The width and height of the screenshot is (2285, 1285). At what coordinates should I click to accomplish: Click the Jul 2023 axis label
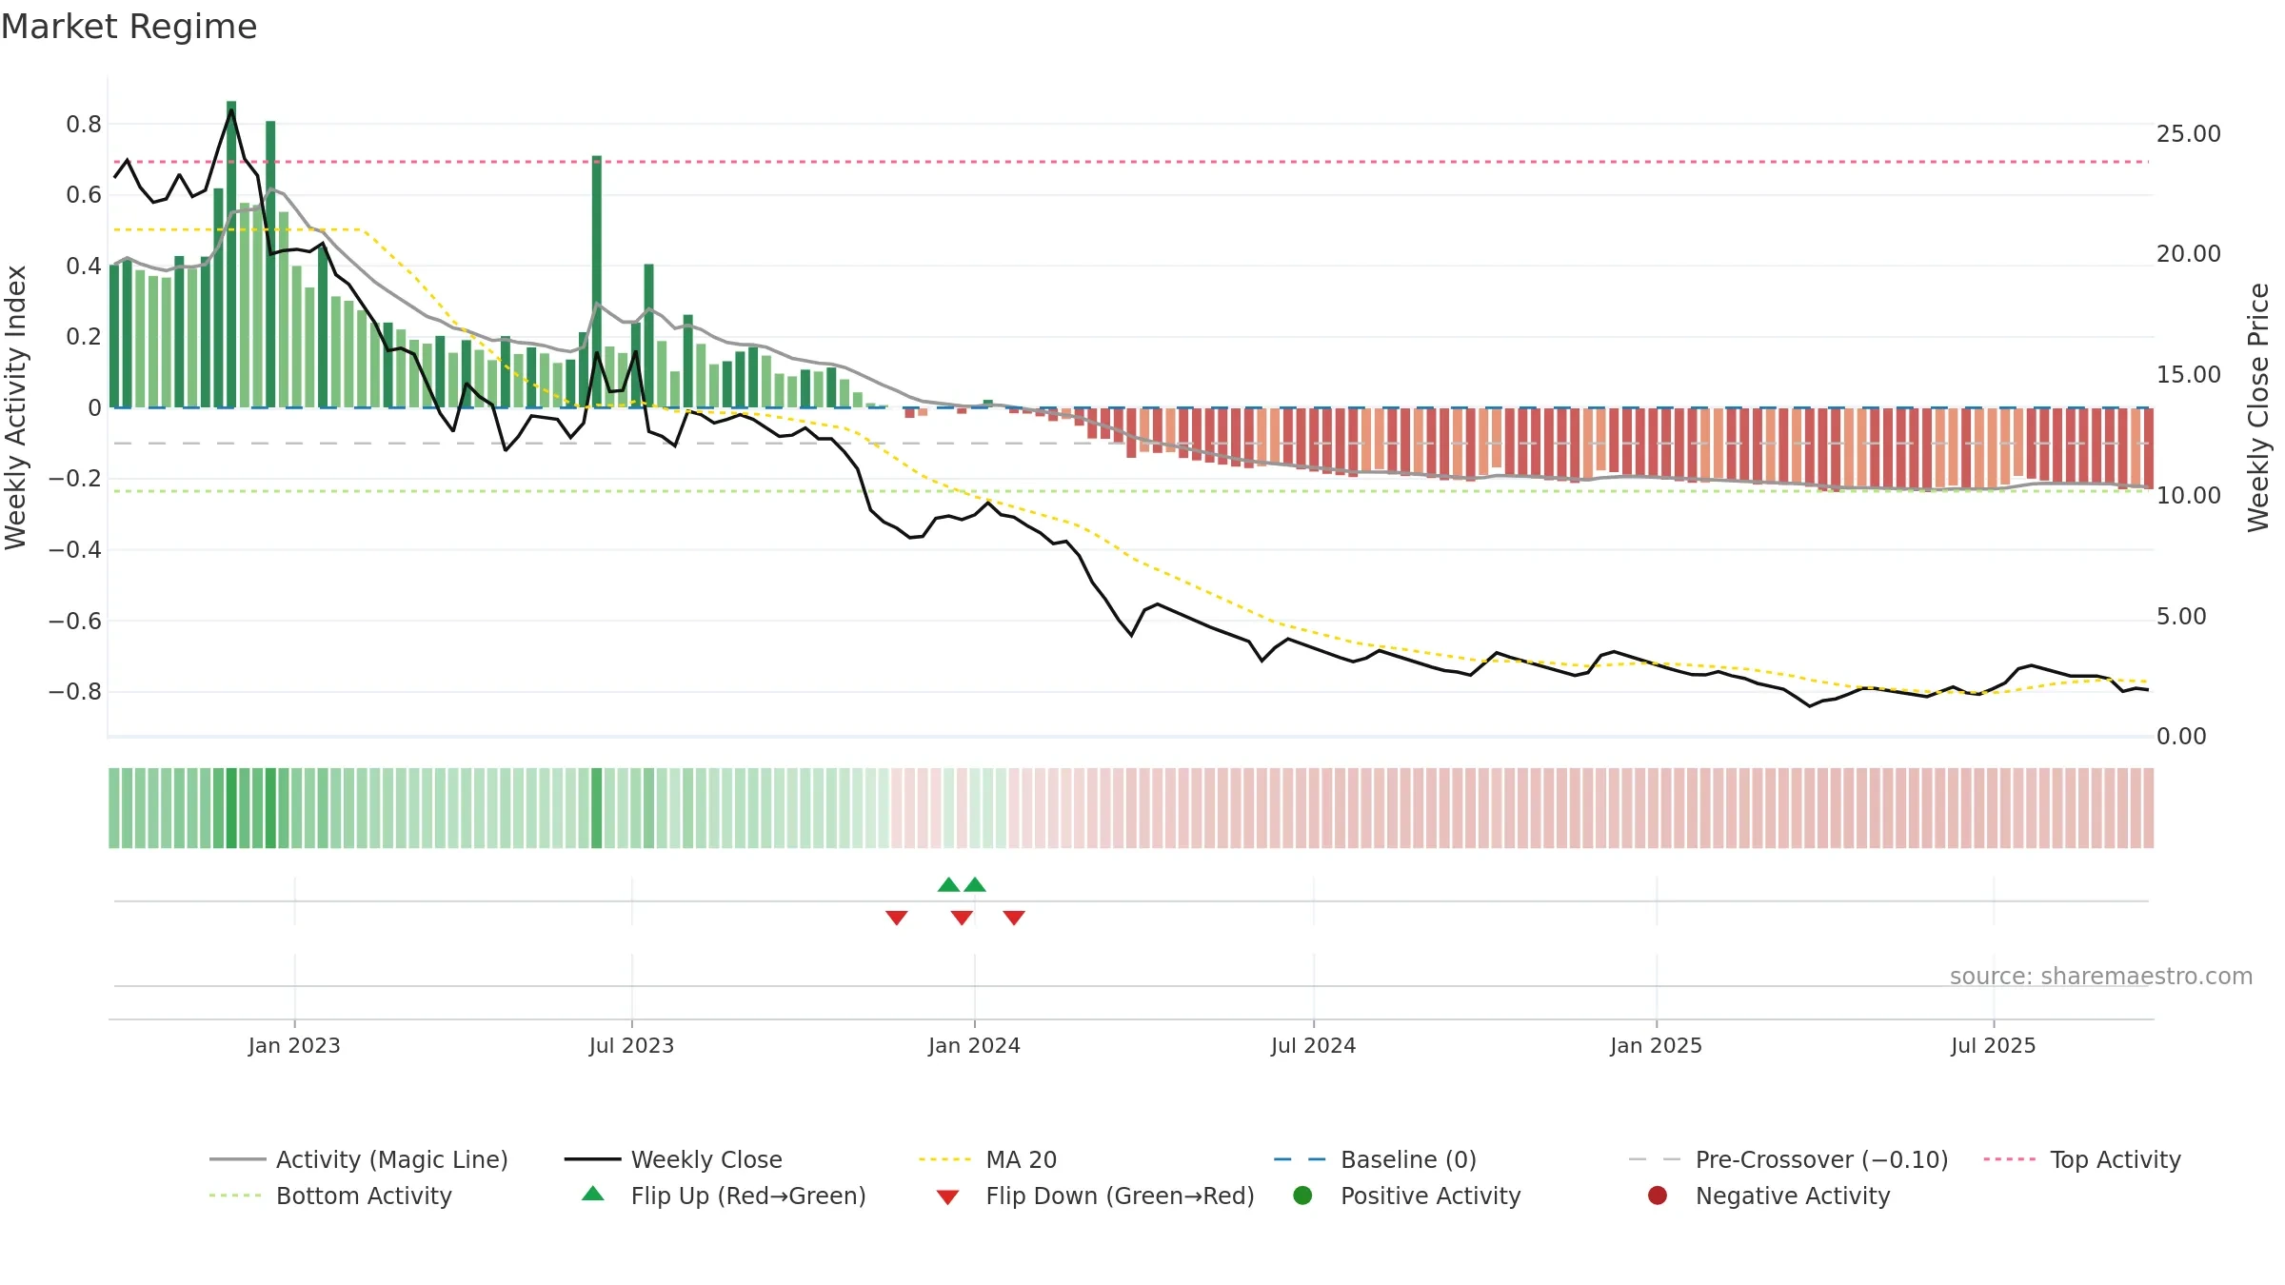tap(631, 1045)
